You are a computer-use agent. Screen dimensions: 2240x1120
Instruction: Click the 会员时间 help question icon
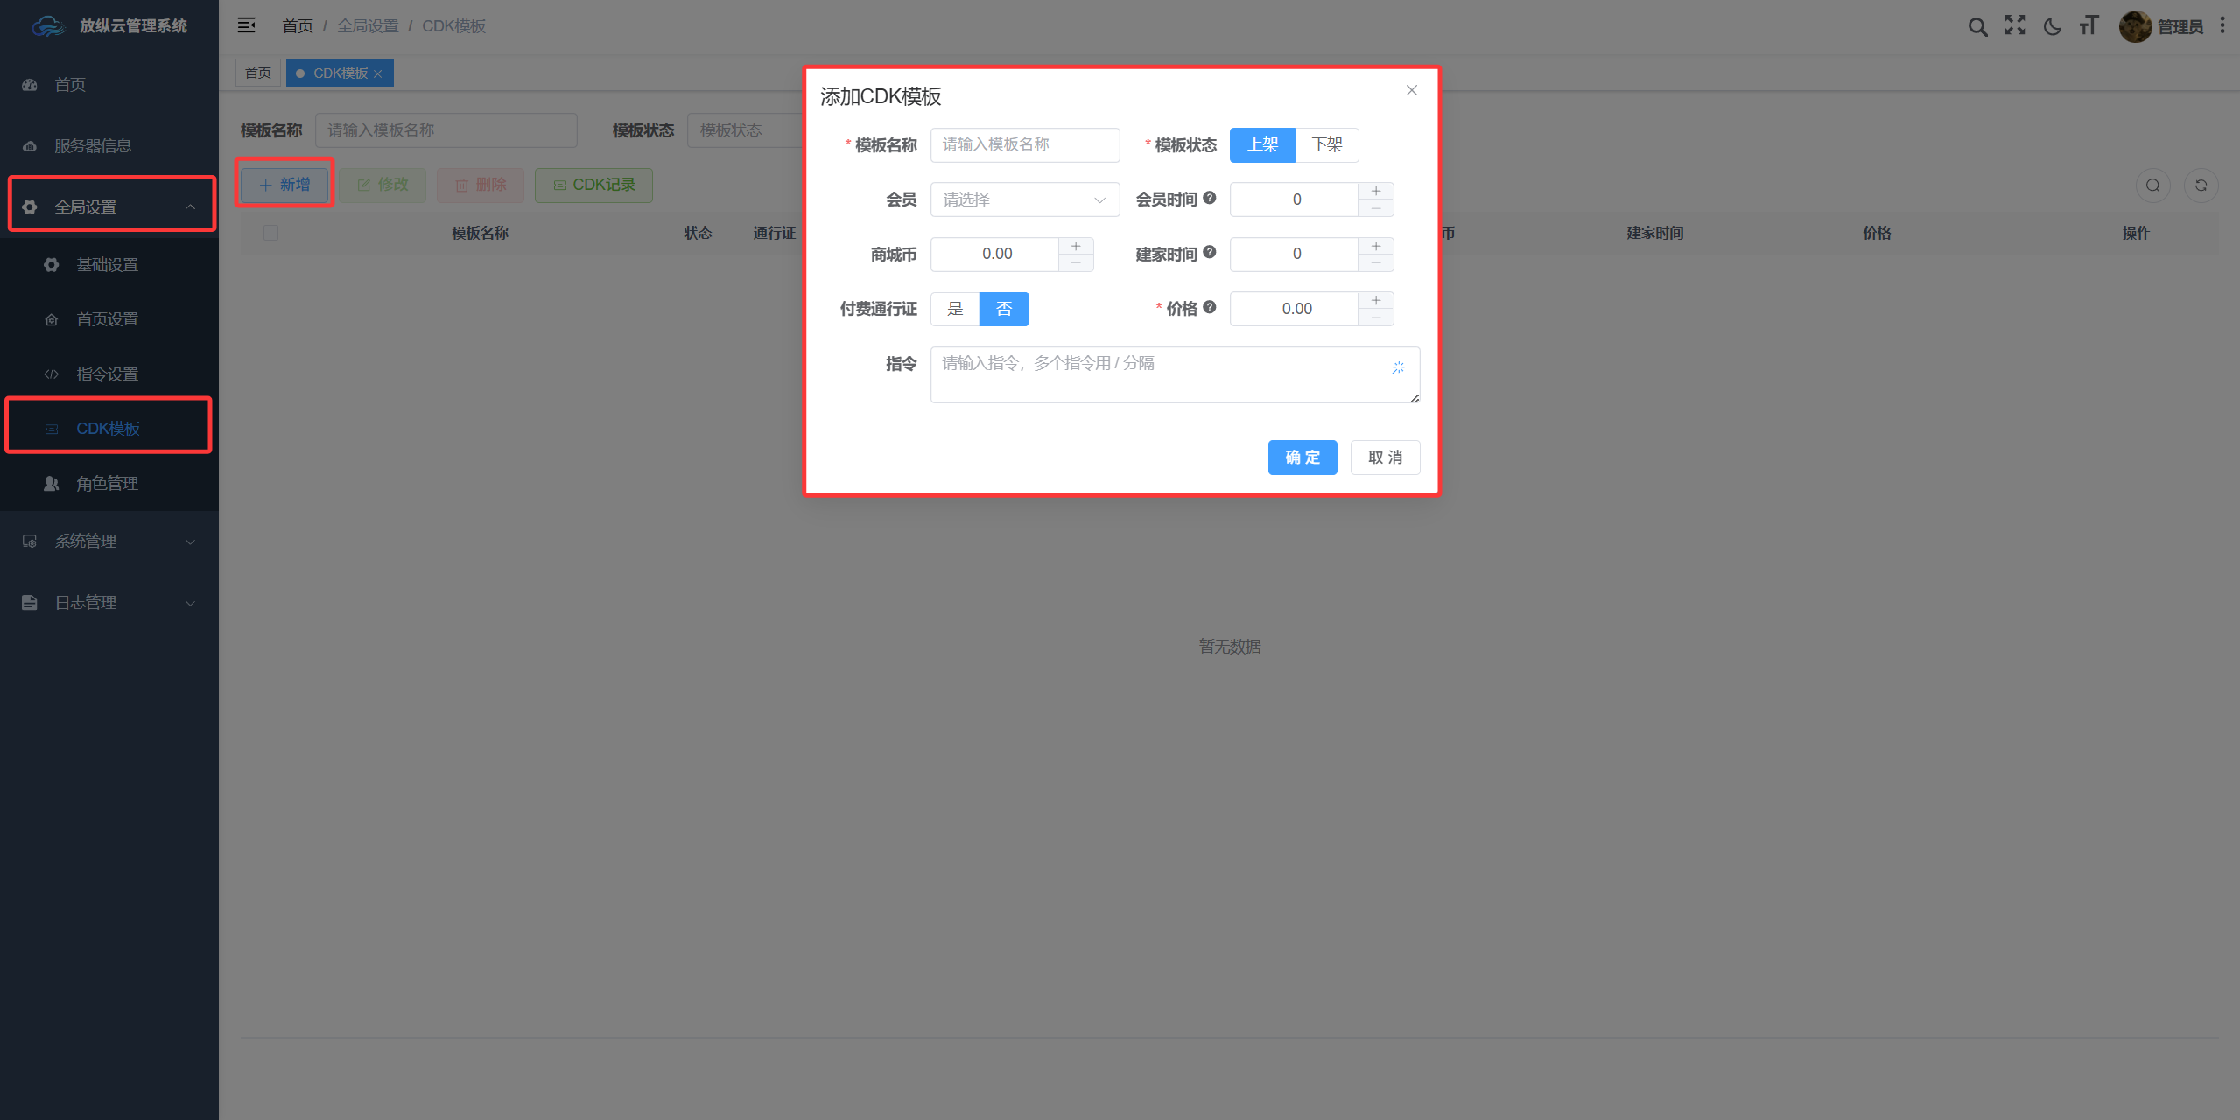pyautogui.click(x=1210, y=198)
